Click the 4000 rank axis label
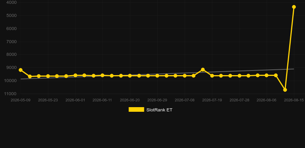 [12, 3]
